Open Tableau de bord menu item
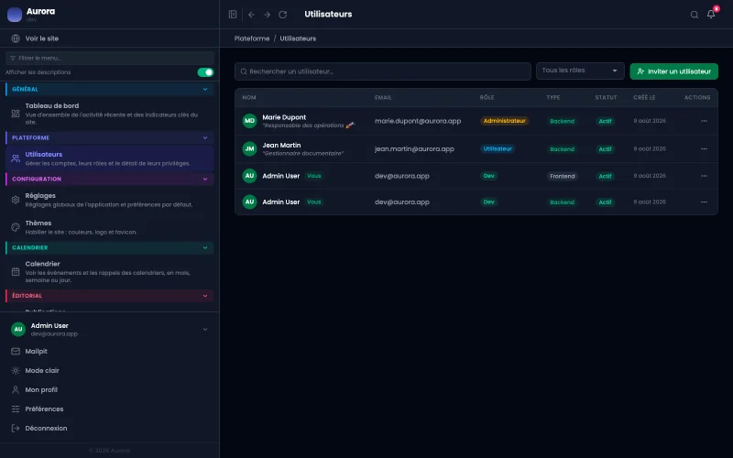733x458 pixels. click(109, 114)
